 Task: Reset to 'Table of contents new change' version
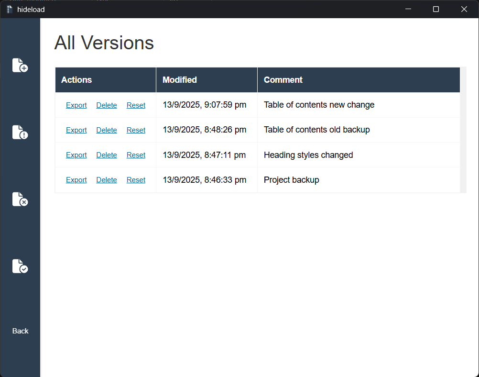click(136, 105)
